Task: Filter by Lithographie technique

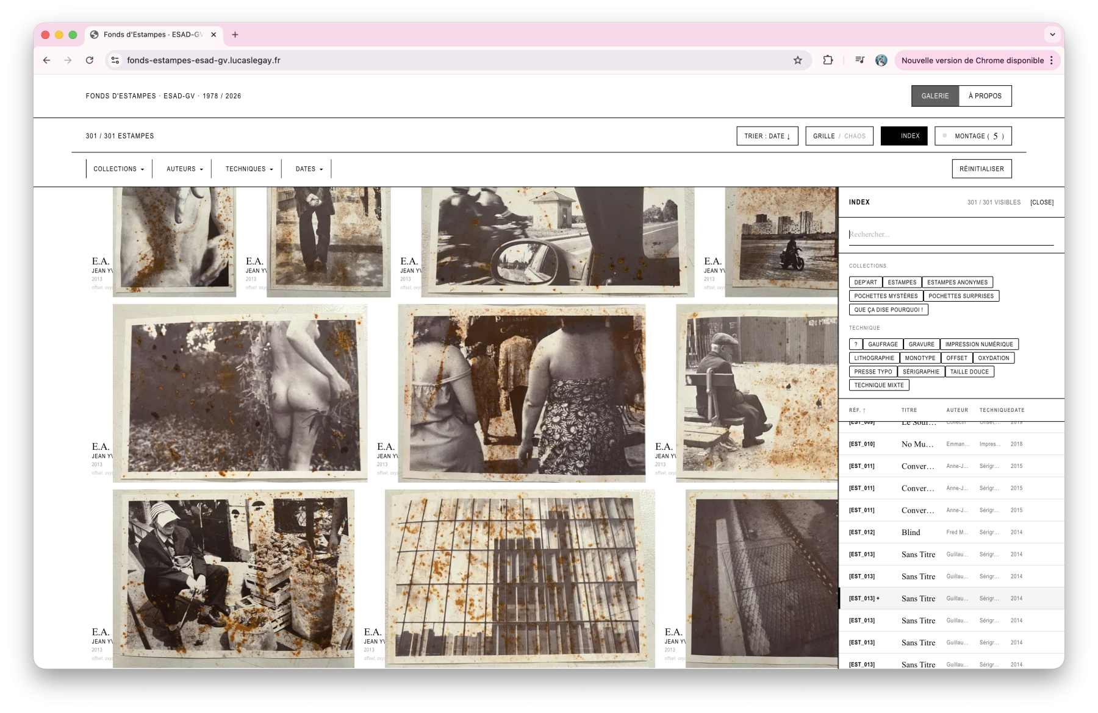Action: [874, 358]
